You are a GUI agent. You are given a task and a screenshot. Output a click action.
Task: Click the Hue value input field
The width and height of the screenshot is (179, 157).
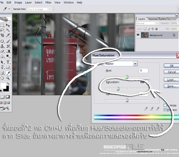pos(143,70)
